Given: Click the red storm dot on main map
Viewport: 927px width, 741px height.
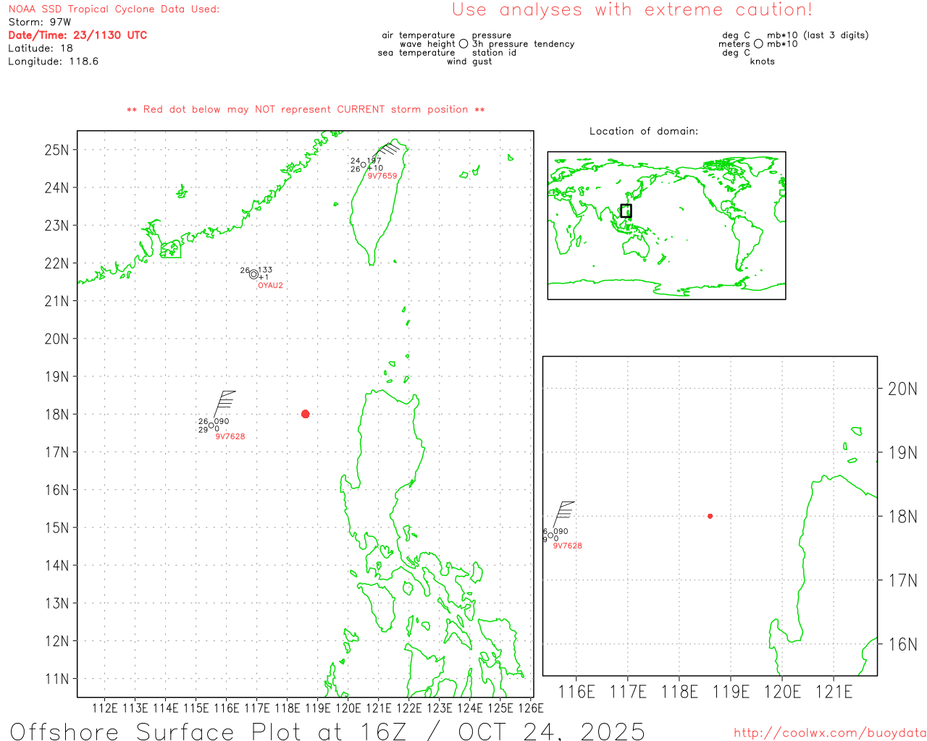Looking at the screenshot, I should 305,414.
